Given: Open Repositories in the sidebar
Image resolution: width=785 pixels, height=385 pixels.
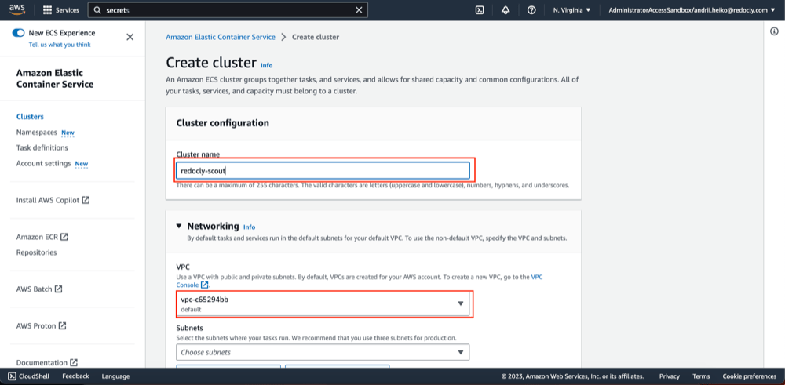Looking at the screenshot, I should point(37,252).
